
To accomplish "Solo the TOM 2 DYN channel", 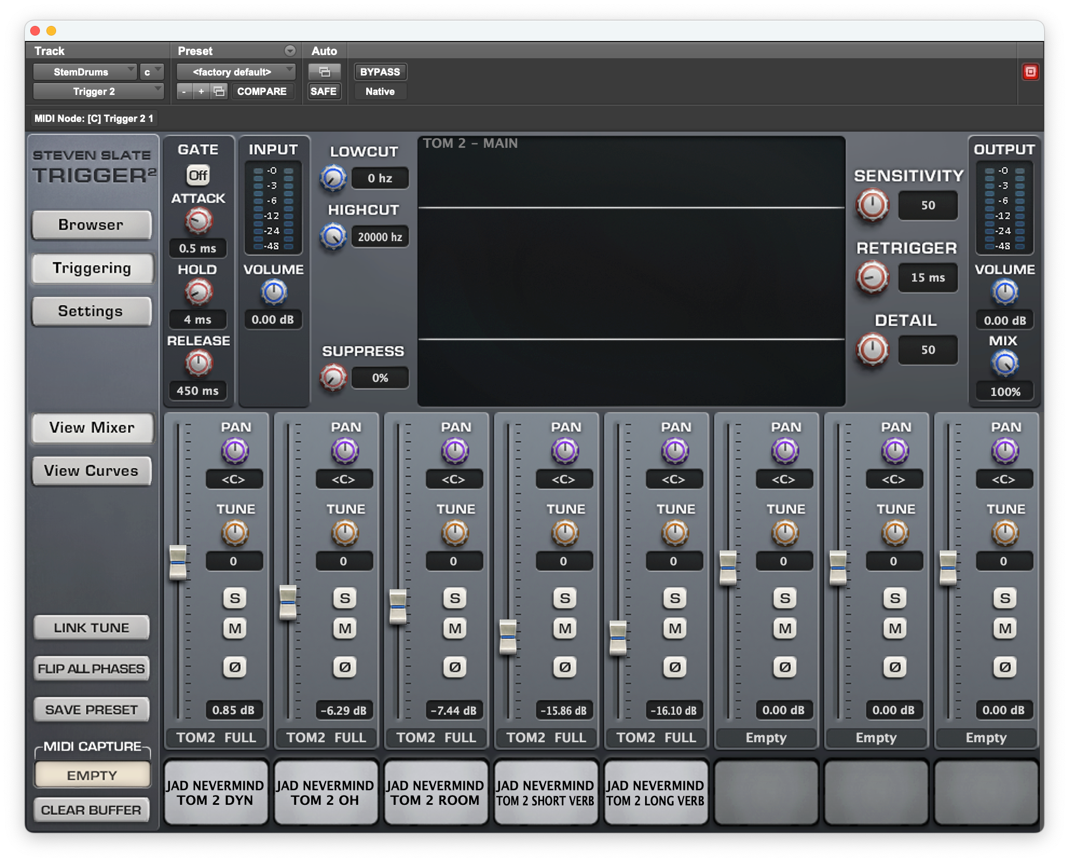I will 235,598.
